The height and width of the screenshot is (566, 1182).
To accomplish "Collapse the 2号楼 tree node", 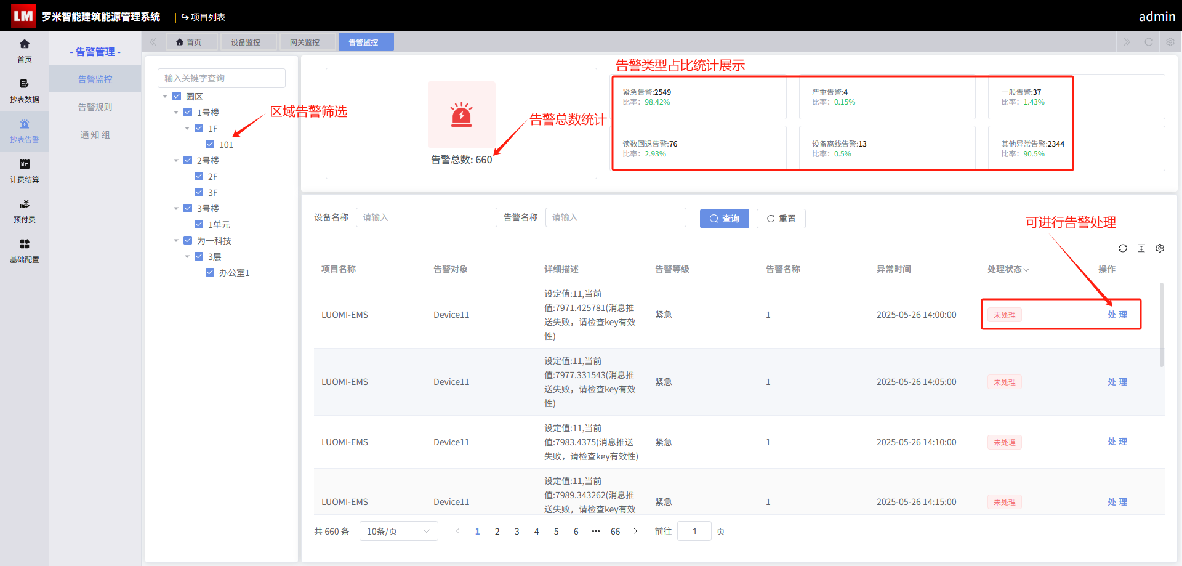I will click(176, 160).
